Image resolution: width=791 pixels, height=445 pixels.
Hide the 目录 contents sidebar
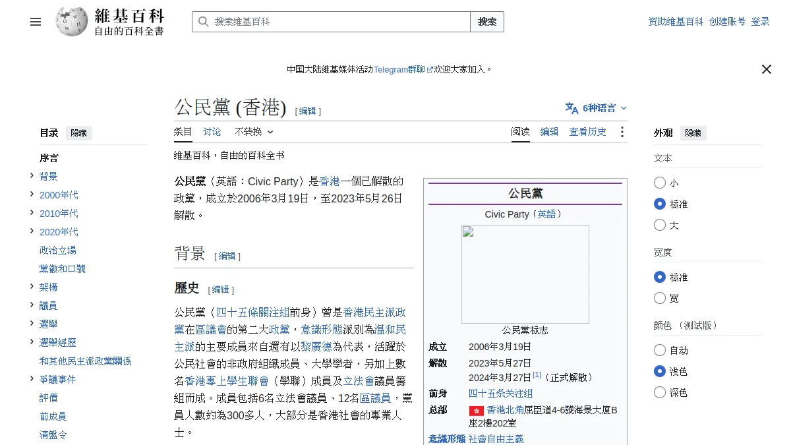[x=78, y=133]
